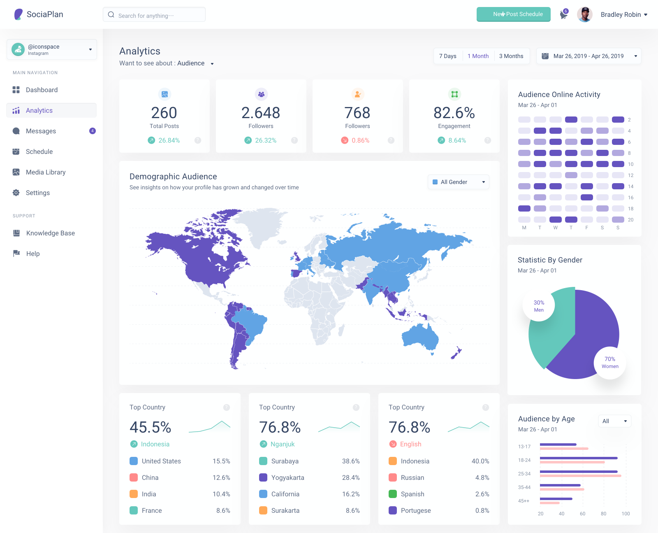Click the 0.86% down trend arrow icon
658x533 pixels.
(x=345, y=140)
